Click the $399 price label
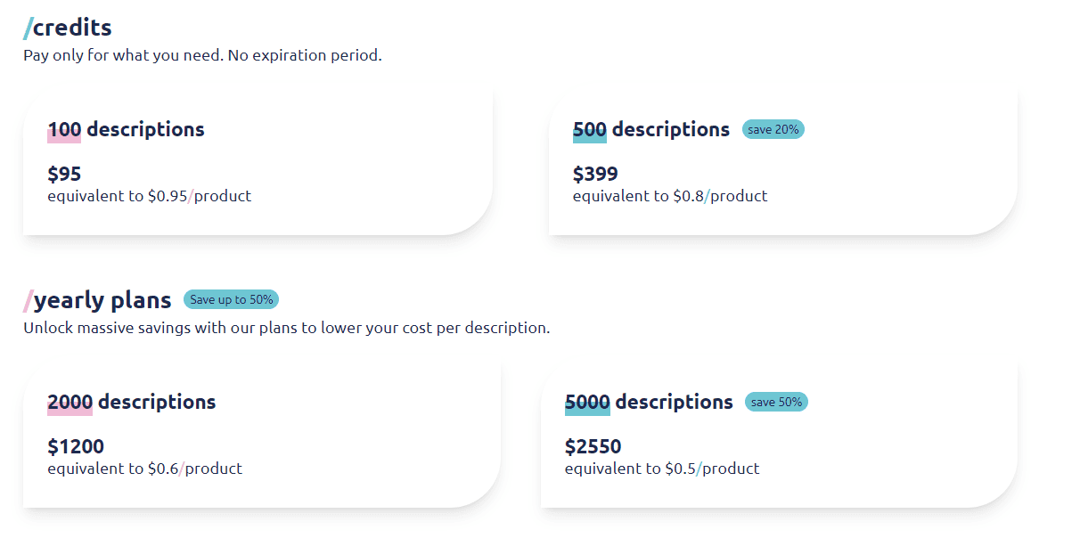This screenshot has height=538, width=1080. point(596,173)
